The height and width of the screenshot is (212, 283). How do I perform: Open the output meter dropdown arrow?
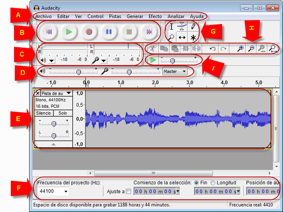point(52,61)
